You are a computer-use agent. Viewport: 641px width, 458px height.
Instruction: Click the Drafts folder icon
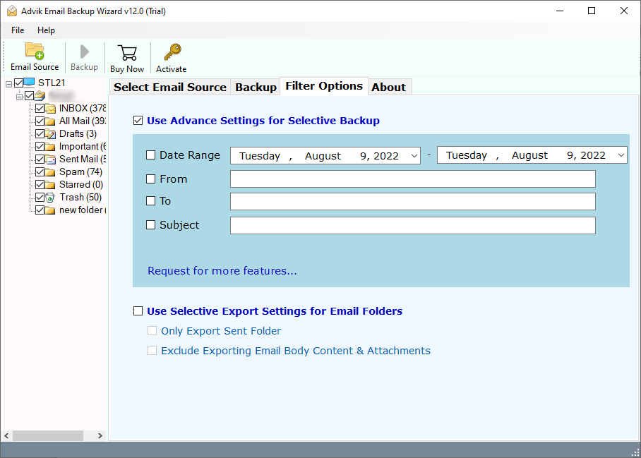49,133
